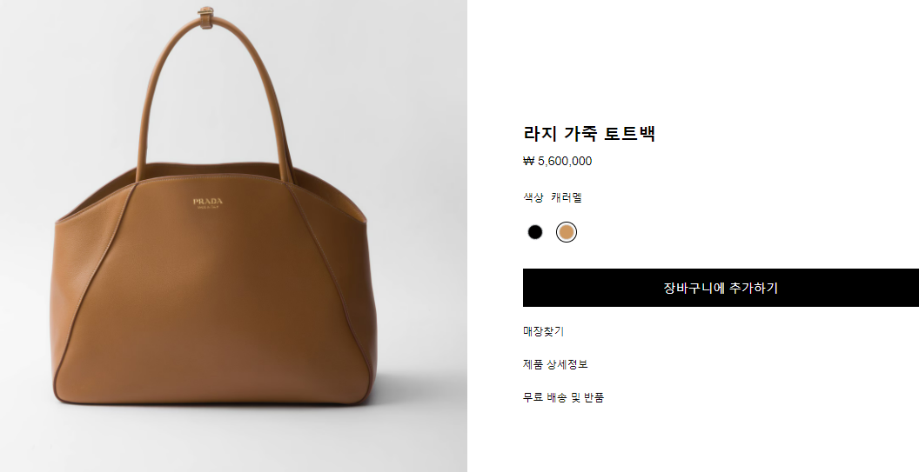The width and height of the screenshot is (919, 472).
Task: Open the 매장찾기 store finder link
Action: pyautogui.click(x=543, y=331)
